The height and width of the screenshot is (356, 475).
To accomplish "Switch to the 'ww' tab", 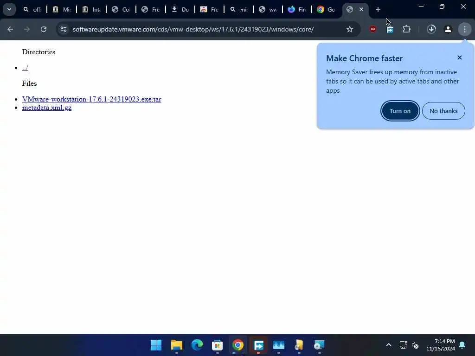I will tap(269, 9).
